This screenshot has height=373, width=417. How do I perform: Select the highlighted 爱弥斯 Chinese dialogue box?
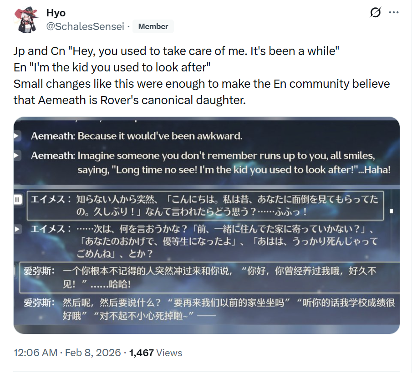point(209,277)
